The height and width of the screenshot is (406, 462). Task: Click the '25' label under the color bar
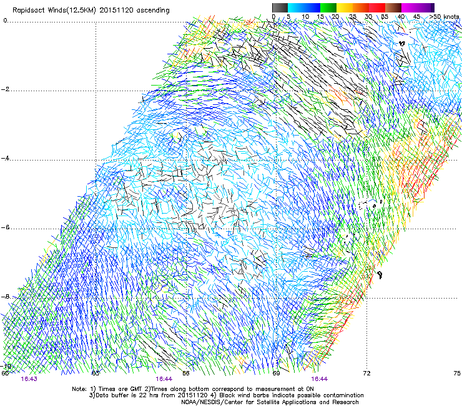pos(352,17)
